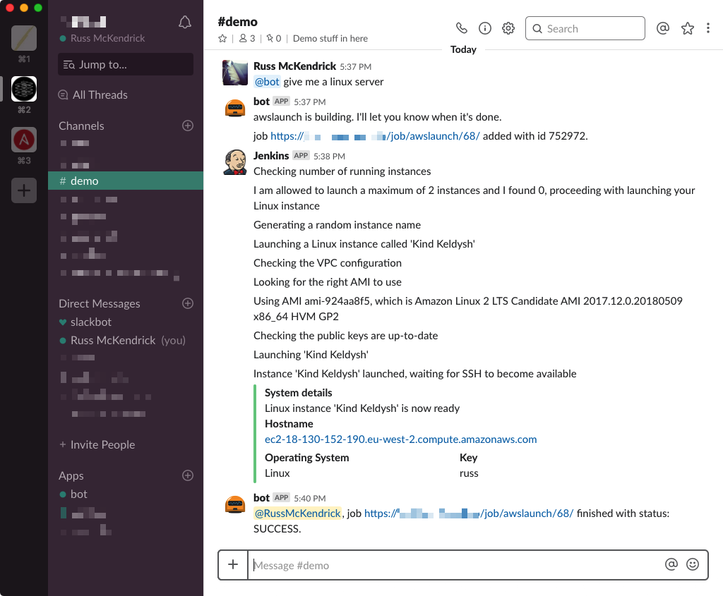This screenshot has width=723, height=596.
Task: Click the Search field
Action: tap(585, 28)
